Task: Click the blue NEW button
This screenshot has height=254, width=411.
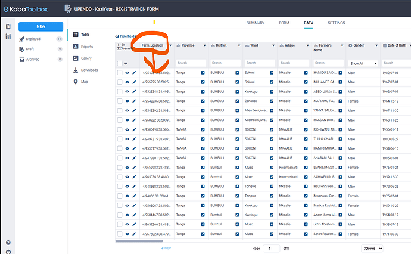Action: click(x=41, y=26)
